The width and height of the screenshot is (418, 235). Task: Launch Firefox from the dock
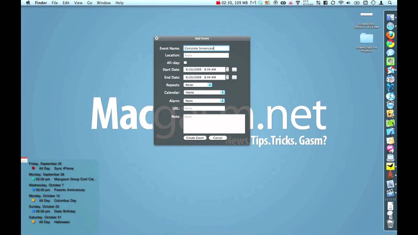[390, 35]
